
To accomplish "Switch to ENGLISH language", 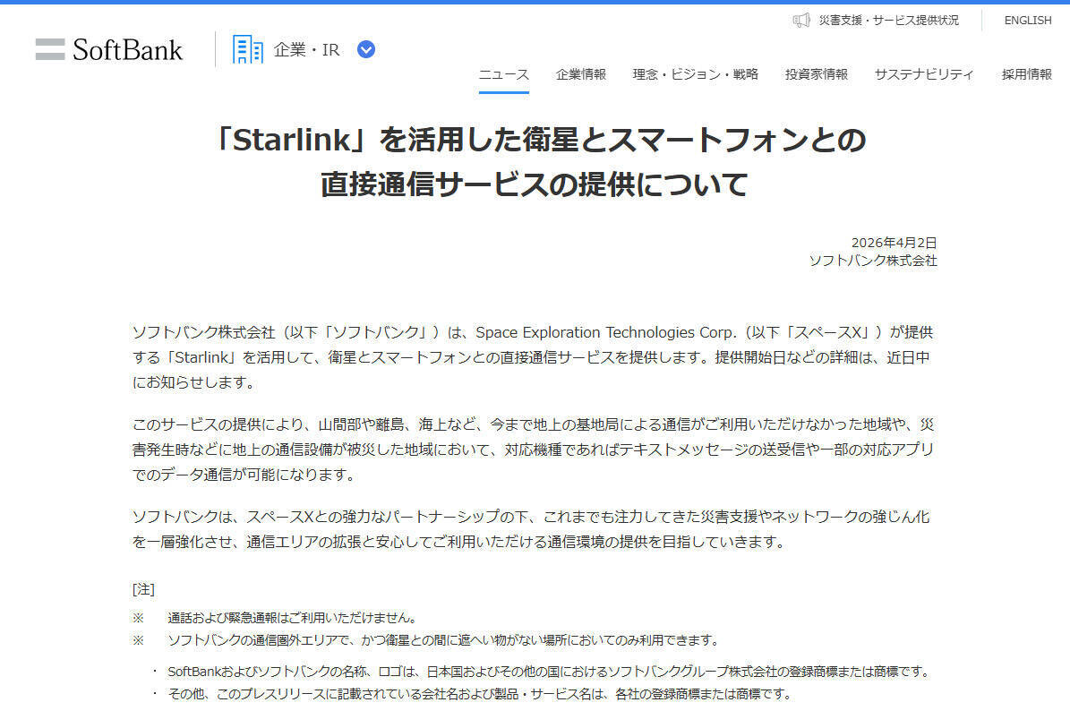I will pyautogui.click(x=1028, y=21).
